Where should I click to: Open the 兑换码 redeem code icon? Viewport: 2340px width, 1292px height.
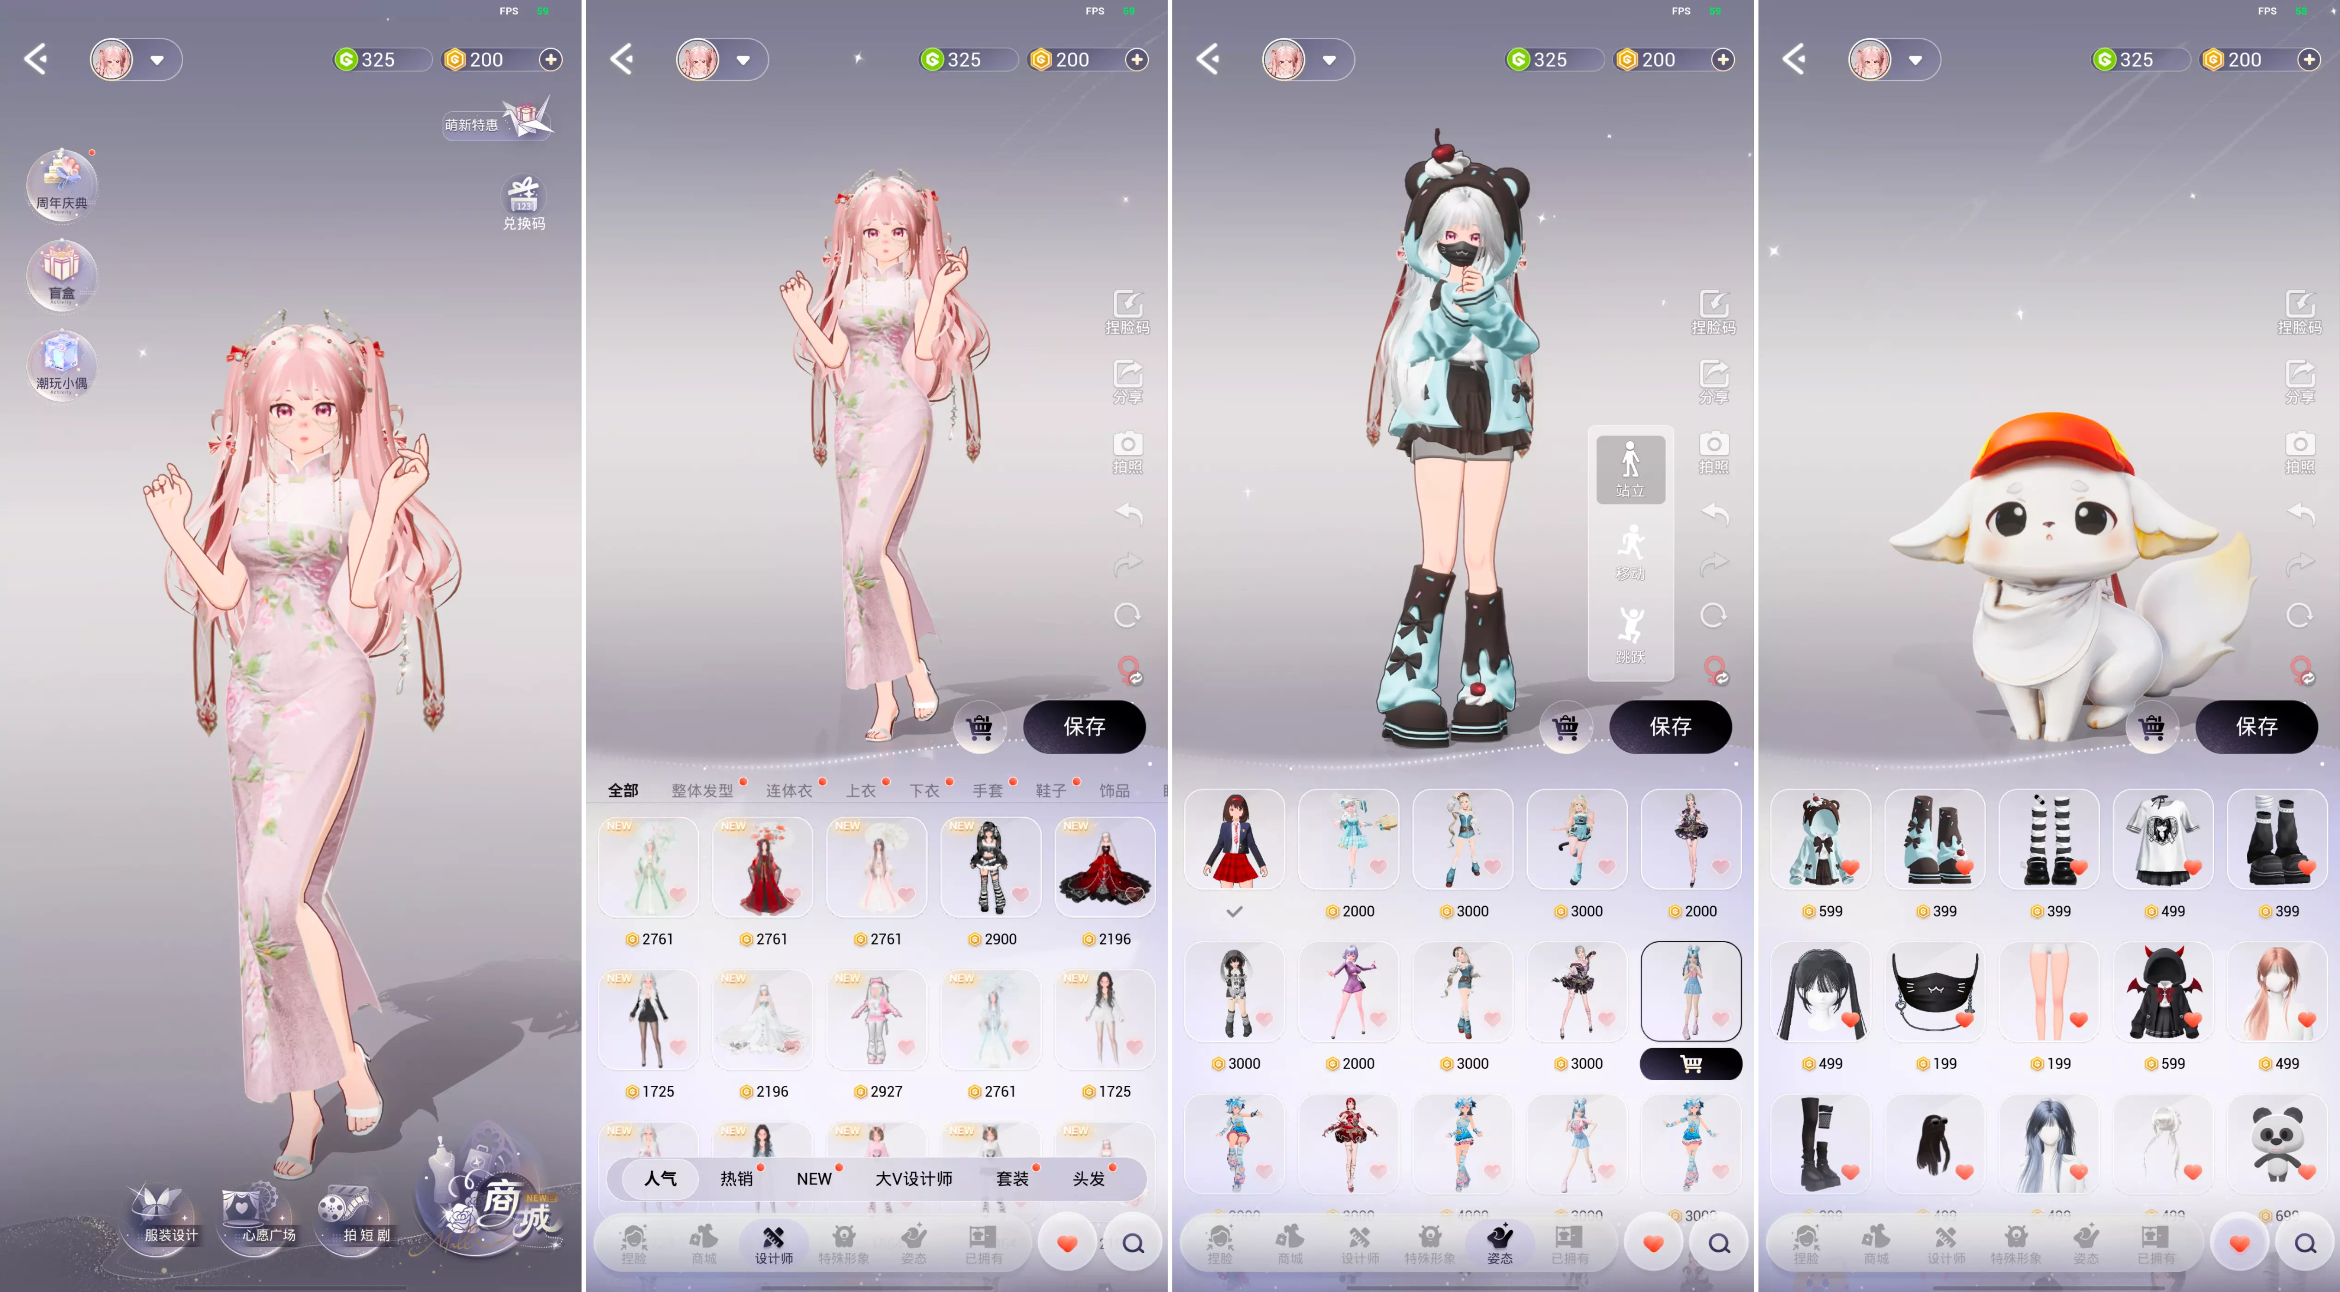[524, 203]
